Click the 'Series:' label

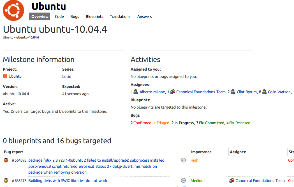pyautogui.click(x=68, y=69)
